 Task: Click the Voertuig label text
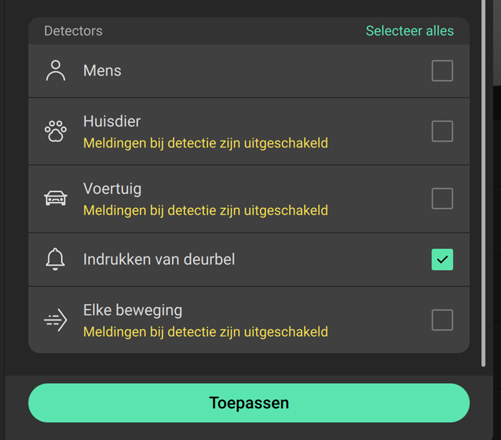click(112, 188)
